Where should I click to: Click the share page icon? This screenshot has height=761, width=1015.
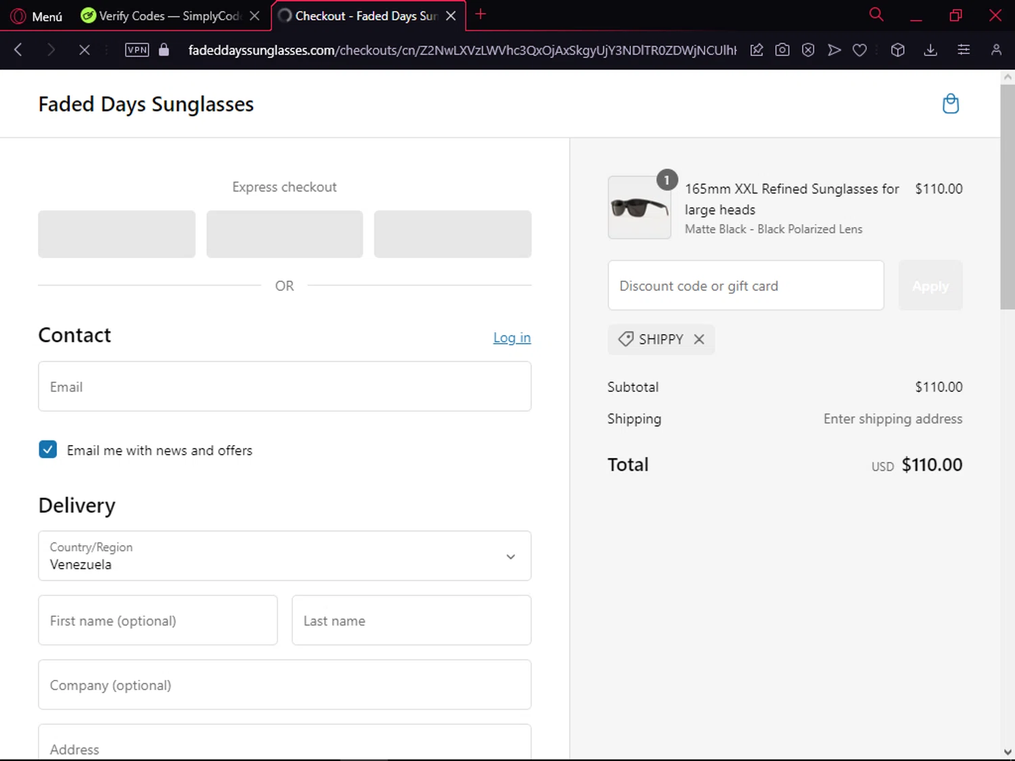(x=757, y=49)
